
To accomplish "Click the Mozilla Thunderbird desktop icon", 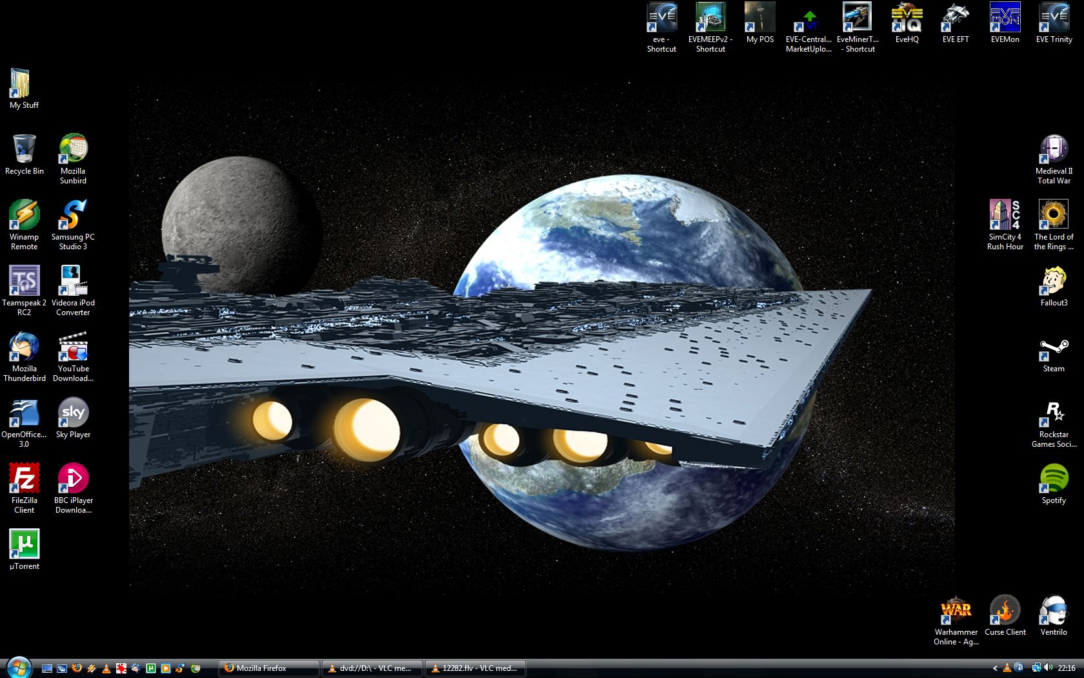I will (25, 349).
